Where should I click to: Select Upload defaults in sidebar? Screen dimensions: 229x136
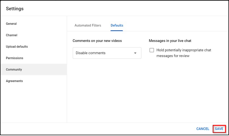coord(17,47)
